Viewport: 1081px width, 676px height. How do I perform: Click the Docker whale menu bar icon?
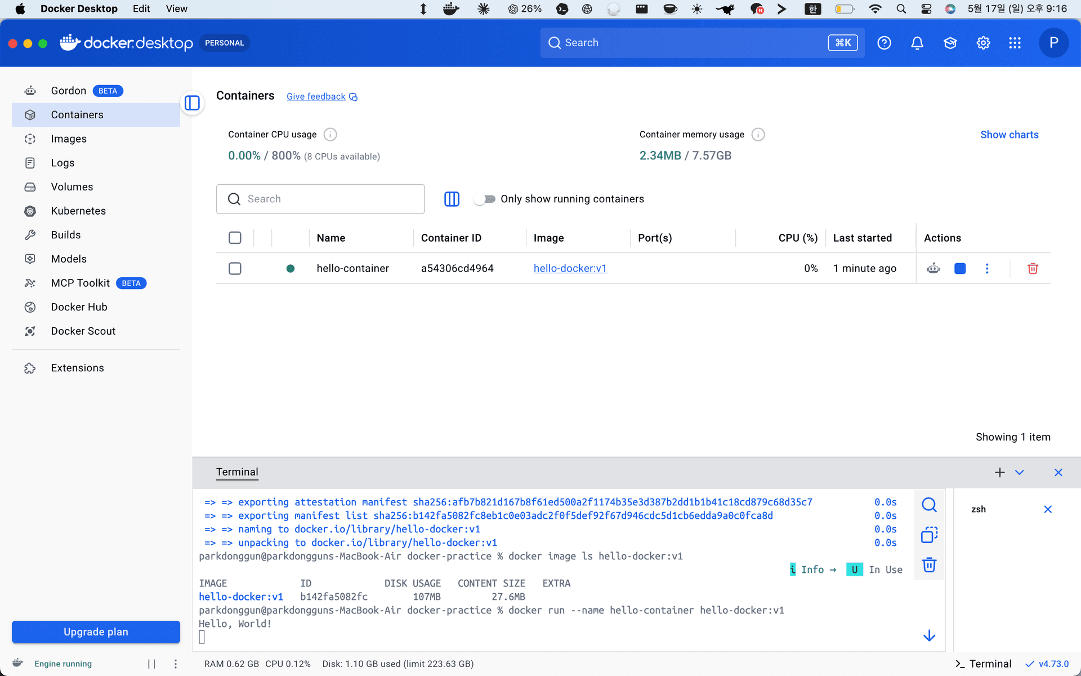click(451, 9)
